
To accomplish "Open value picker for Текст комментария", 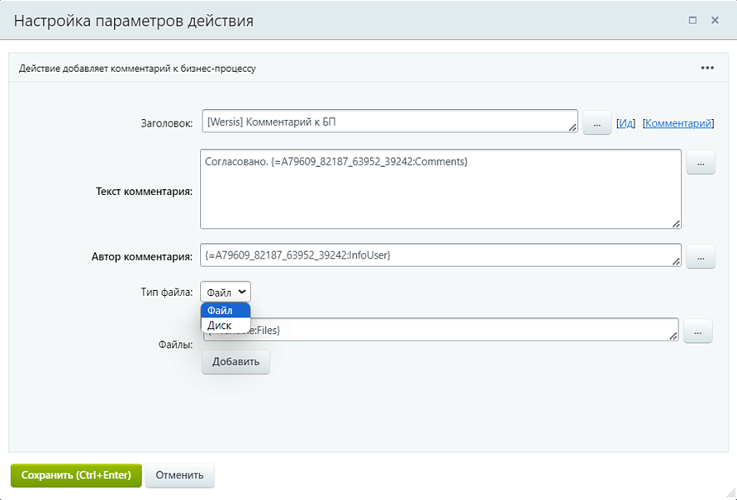I will [700, 163].
